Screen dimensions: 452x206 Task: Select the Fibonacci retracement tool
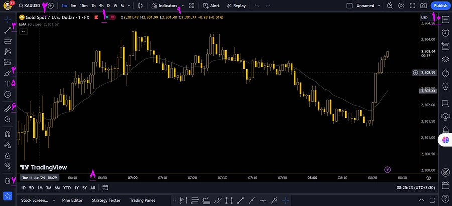pyautogui.click(x=7, y=40)
